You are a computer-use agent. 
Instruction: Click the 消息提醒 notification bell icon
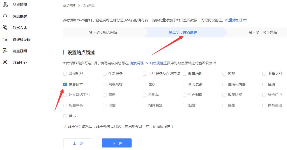[x=5, y=16]
